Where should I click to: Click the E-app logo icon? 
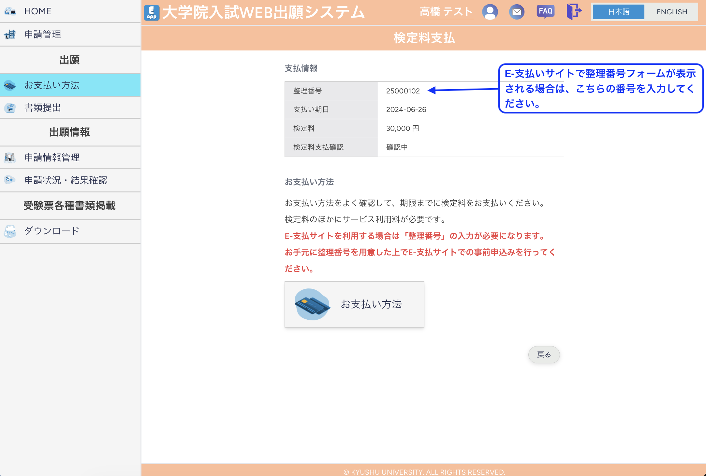click(x=152, y=11)
